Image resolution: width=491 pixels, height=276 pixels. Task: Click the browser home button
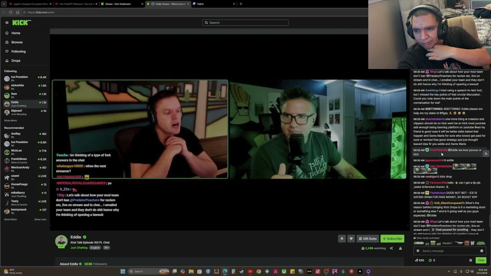click(18, 12)
